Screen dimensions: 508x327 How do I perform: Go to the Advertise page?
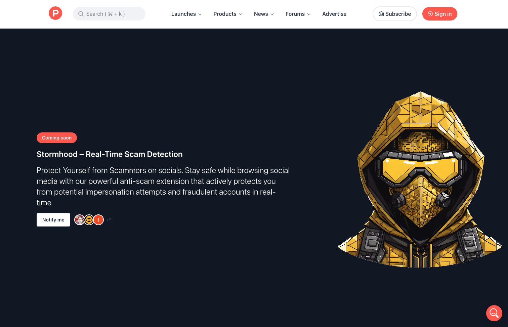click(334, 14)
